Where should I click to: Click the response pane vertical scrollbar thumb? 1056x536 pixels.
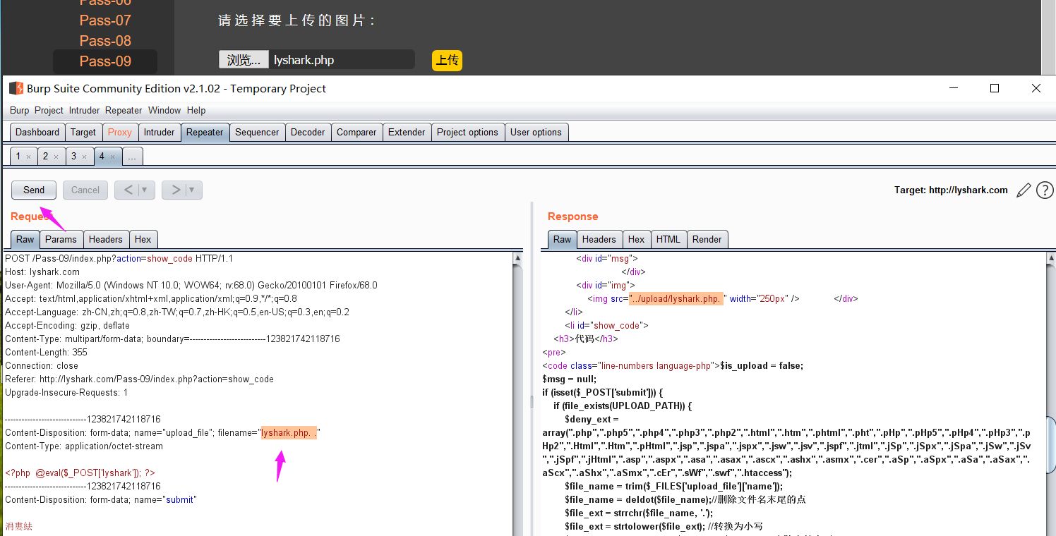(1050, 445)
